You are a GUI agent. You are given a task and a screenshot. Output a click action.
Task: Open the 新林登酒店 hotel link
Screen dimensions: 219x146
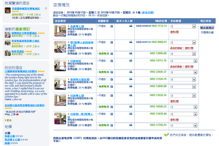pos(18,52)
